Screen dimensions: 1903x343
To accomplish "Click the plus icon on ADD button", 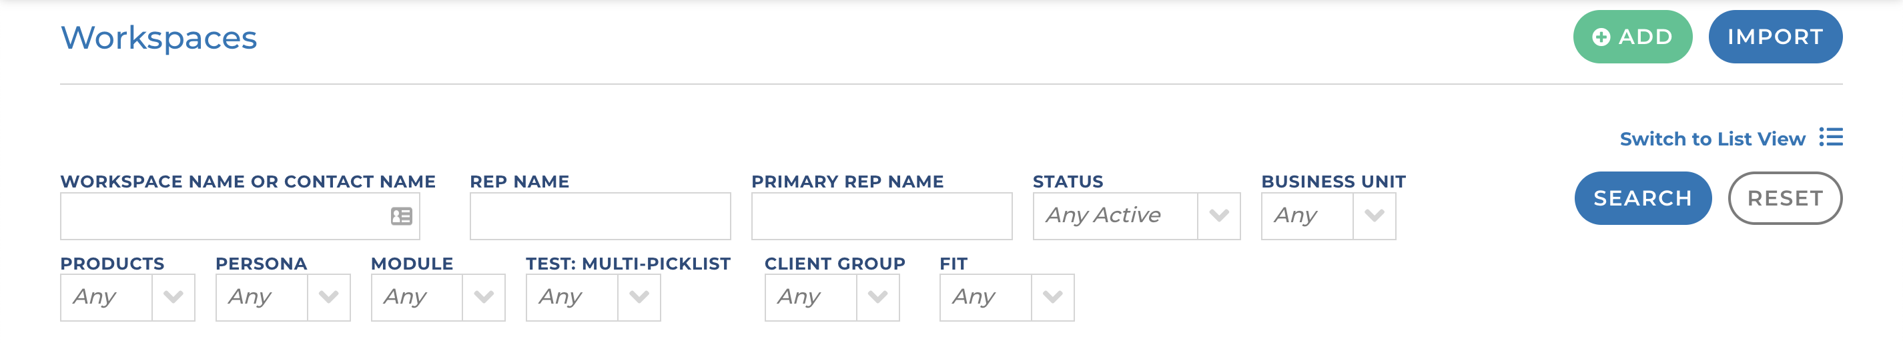I will [1601, 37].
